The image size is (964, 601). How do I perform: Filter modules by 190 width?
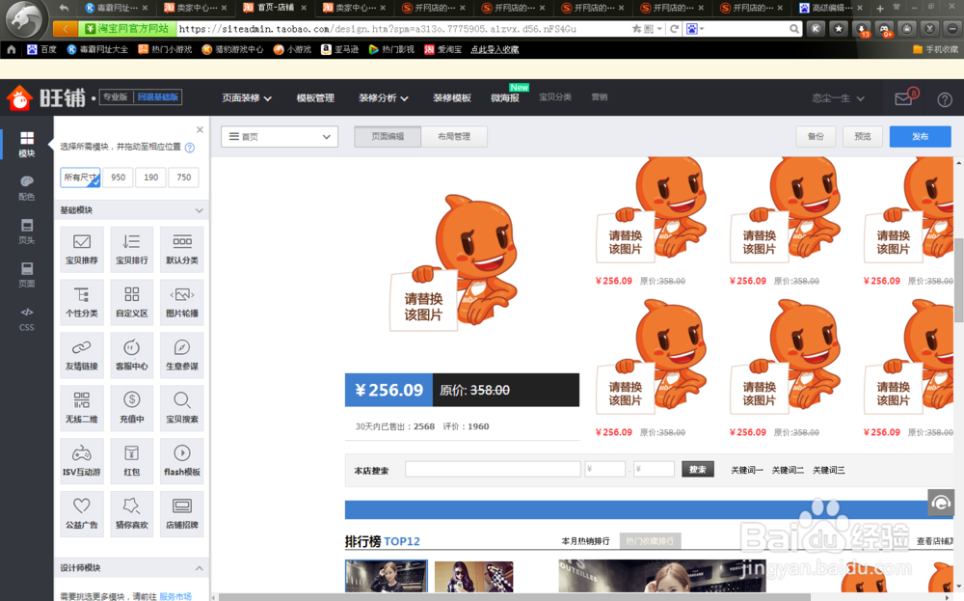(151, 178)
